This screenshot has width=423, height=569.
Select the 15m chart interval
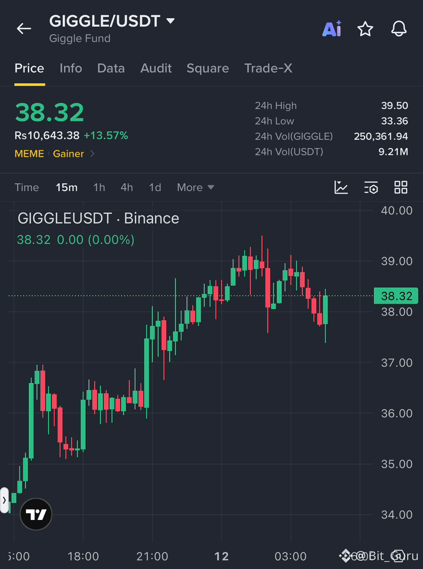(67, 187)
